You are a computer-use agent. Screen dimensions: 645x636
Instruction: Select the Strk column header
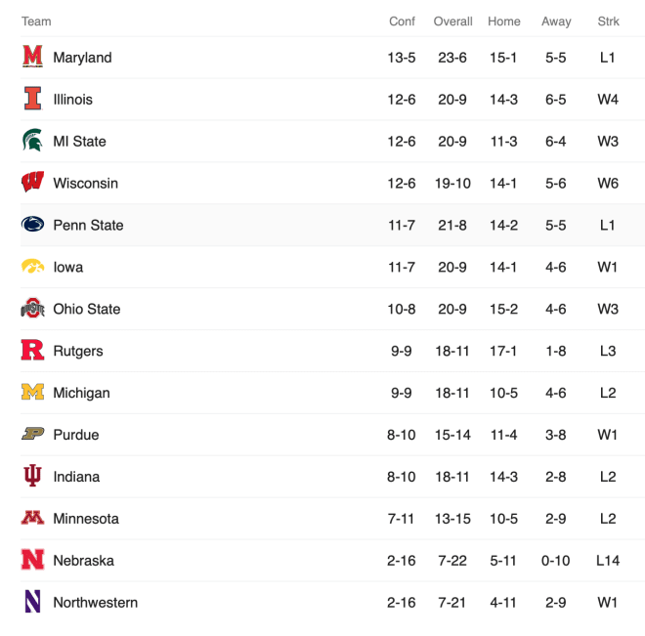[608, 21]
